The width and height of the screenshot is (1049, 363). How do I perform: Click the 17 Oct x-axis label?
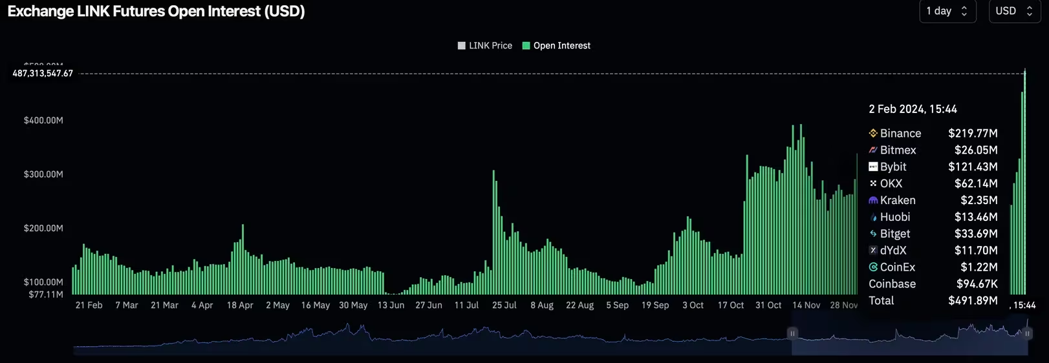coord(731,306)
